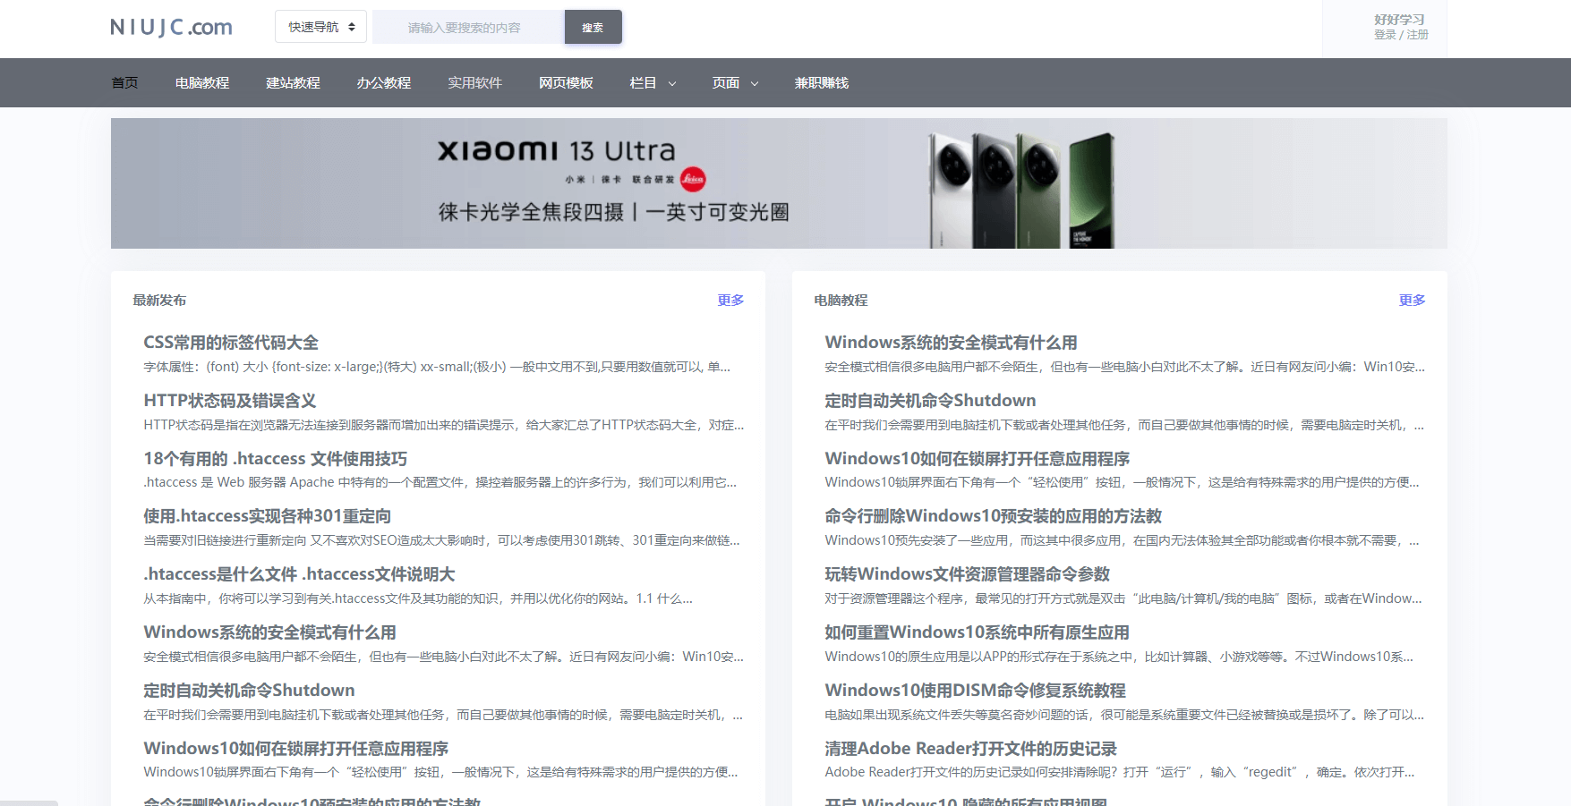This screenshot has height=806, width=1571.
Task: Click the Xiaomi 13 Ultra banner ad
Action: click(779, 183)
